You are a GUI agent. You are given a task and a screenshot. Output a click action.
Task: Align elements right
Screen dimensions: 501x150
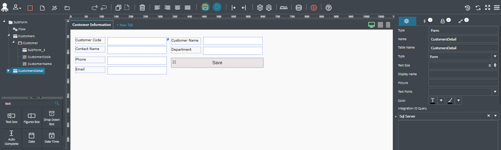click(x=167, y=8)
